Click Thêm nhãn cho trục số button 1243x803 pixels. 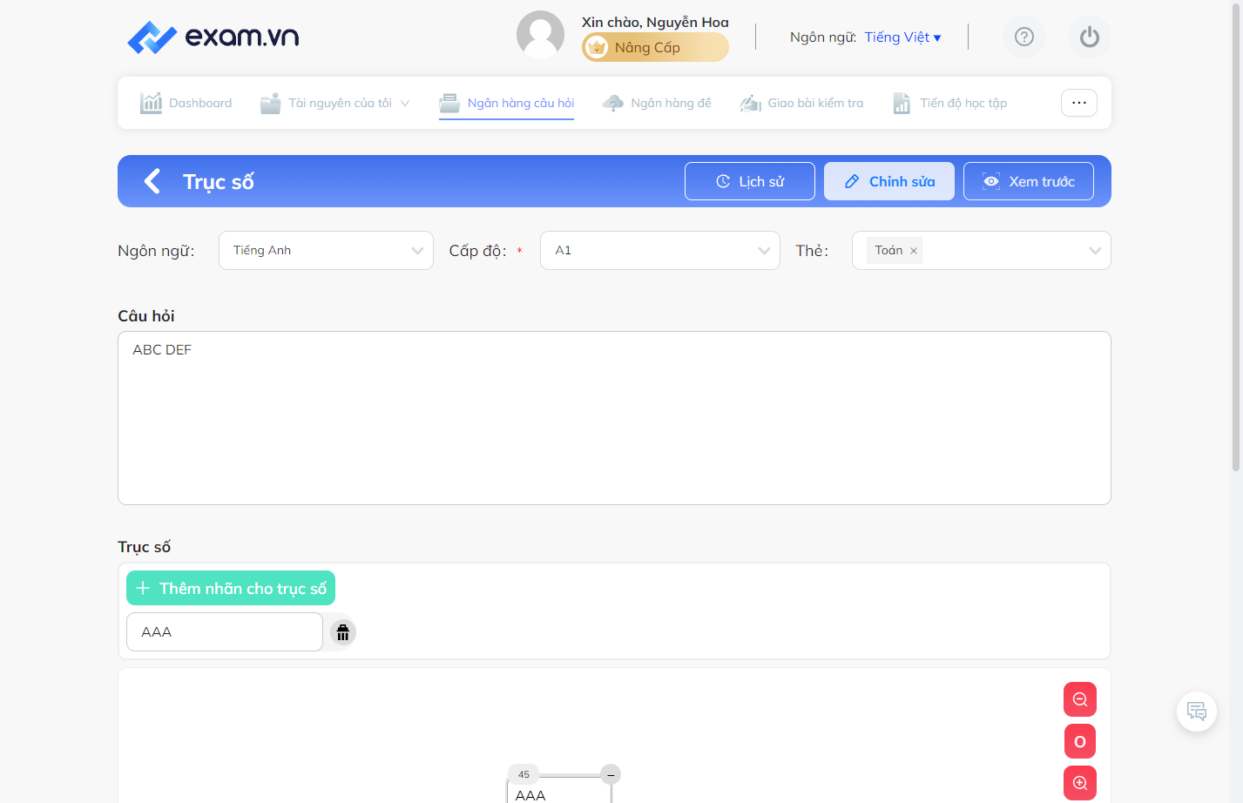(x=231, y=588)
